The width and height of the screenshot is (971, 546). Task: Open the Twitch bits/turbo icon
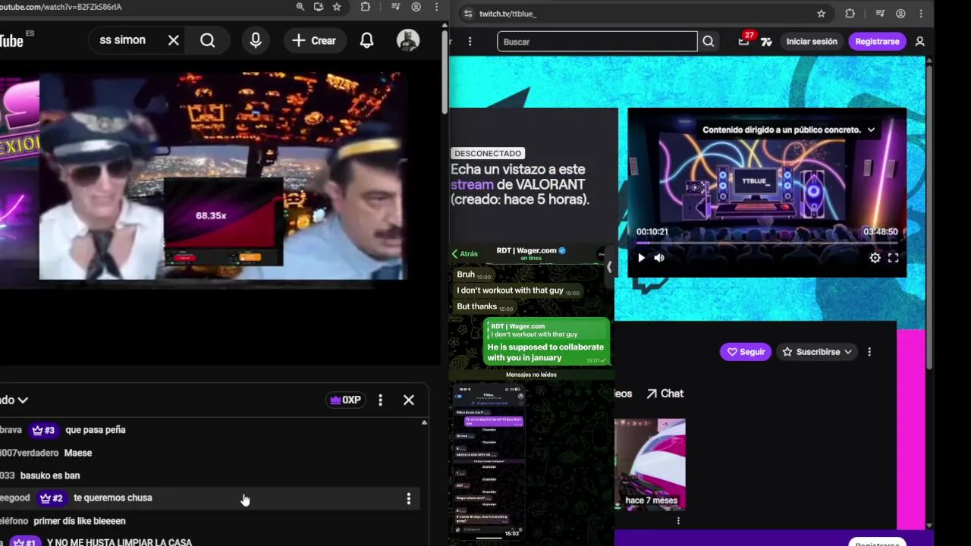click(x=766, y=42)
